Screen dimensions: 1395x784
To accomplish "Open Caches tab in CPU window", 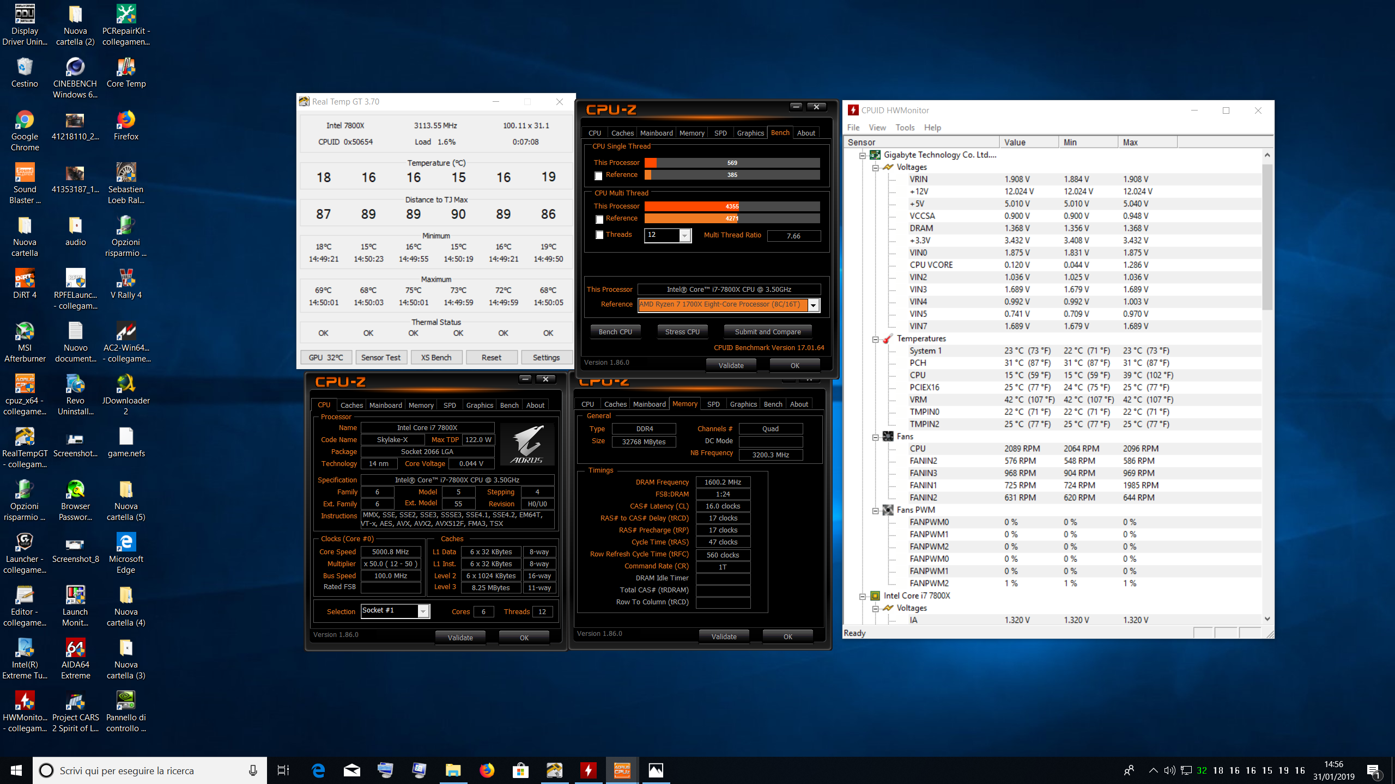I will [x=351, y=405].
